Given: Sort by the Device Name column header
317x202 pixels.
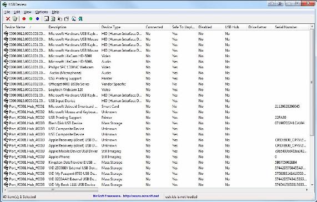Looking at the screenshot, I should point(25,27).
